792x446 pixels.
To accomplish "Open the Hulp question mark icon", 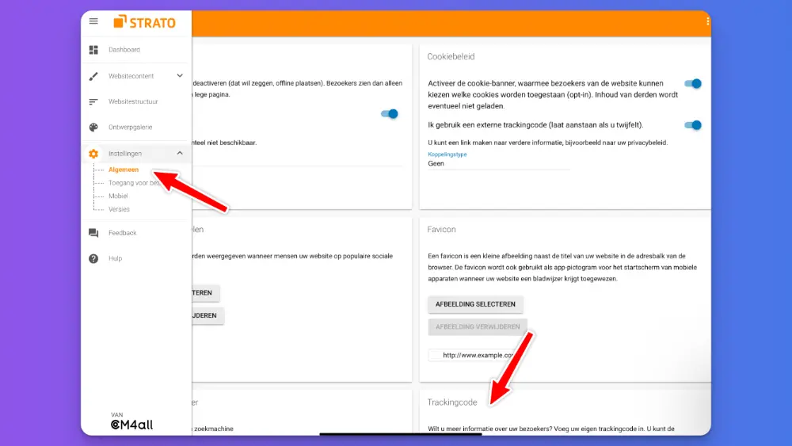I will coord(93,258).
